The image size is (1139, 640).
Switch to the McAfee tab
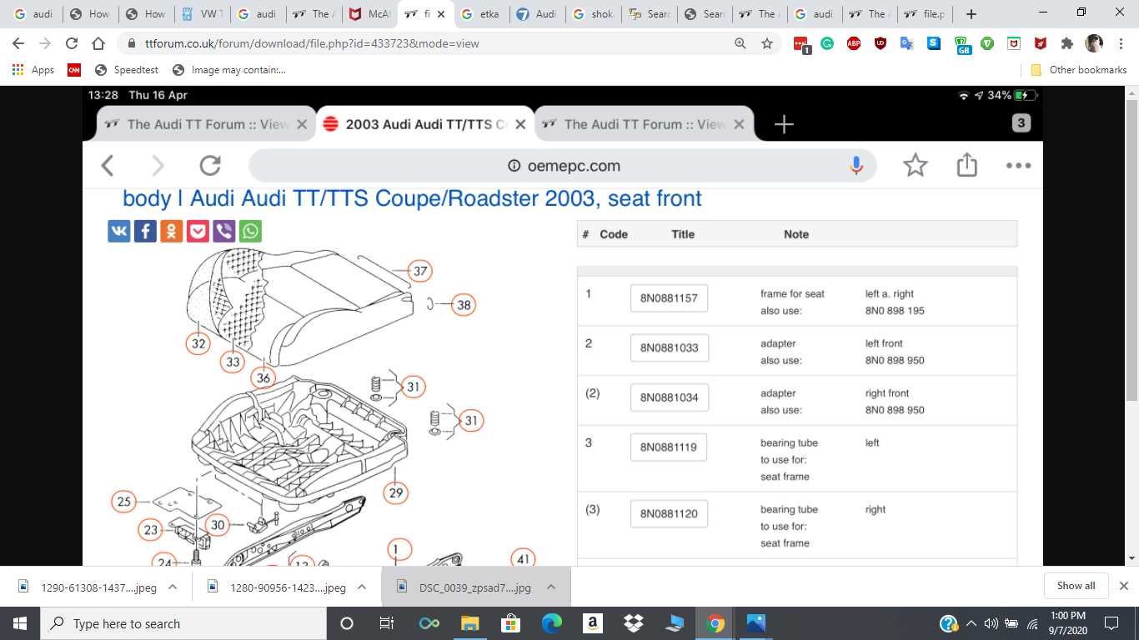coord(369,14)
